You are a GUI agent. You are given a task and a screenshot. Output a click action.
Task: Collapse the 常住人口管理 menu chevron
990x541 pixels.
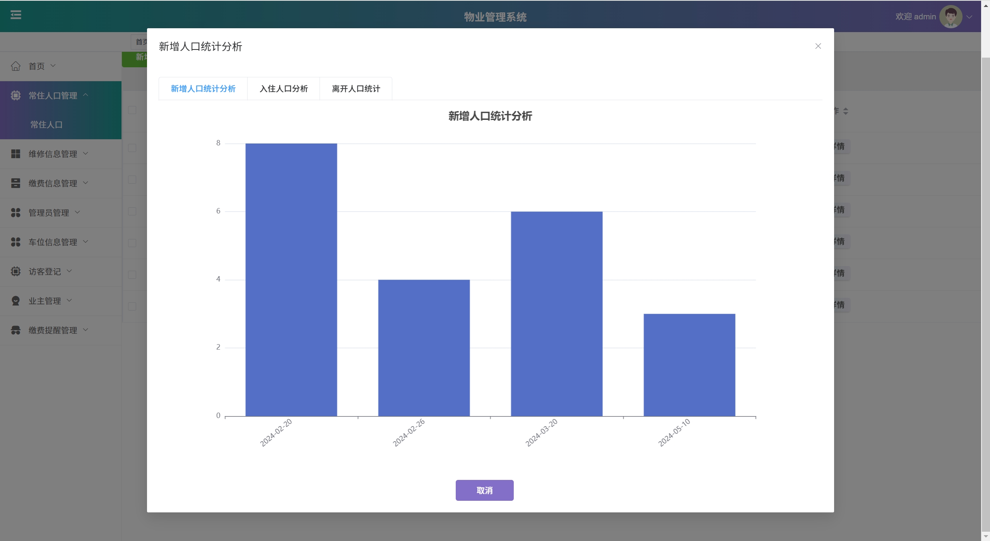[86, 95]
